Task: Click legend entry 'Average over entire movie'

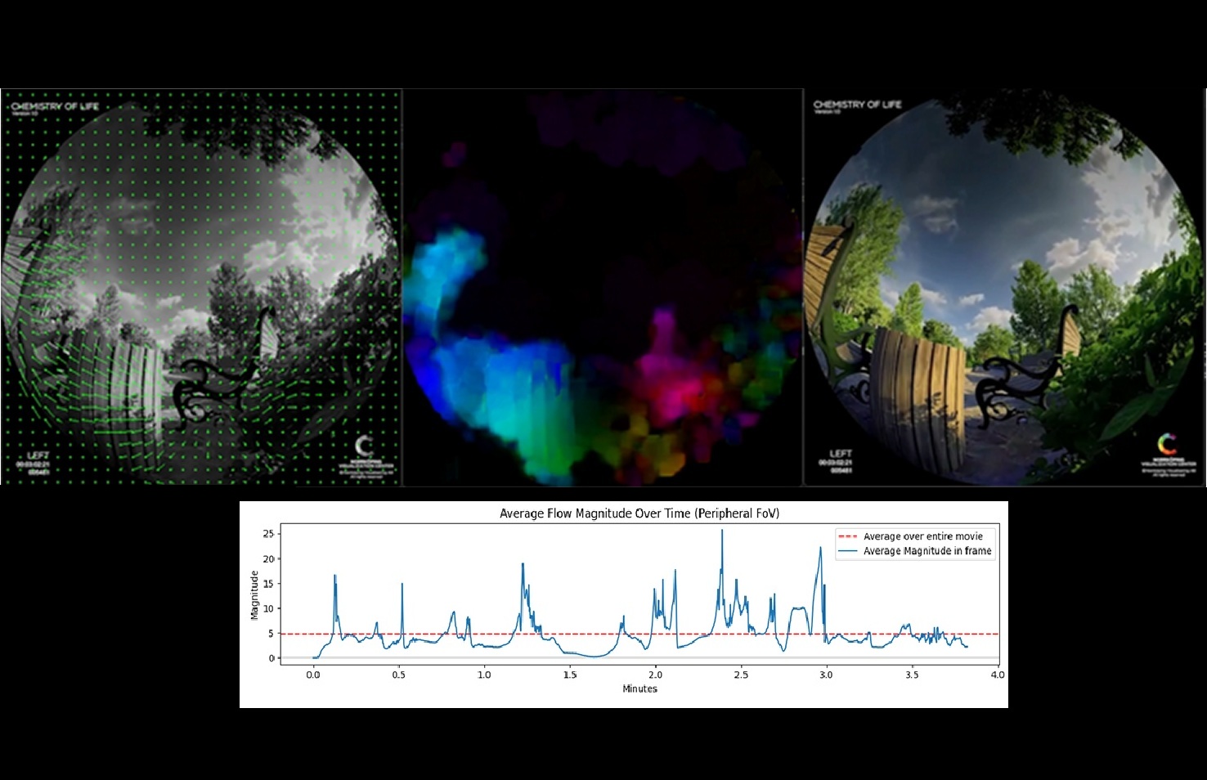Action: pyautogui.click(x=923, y=536)
